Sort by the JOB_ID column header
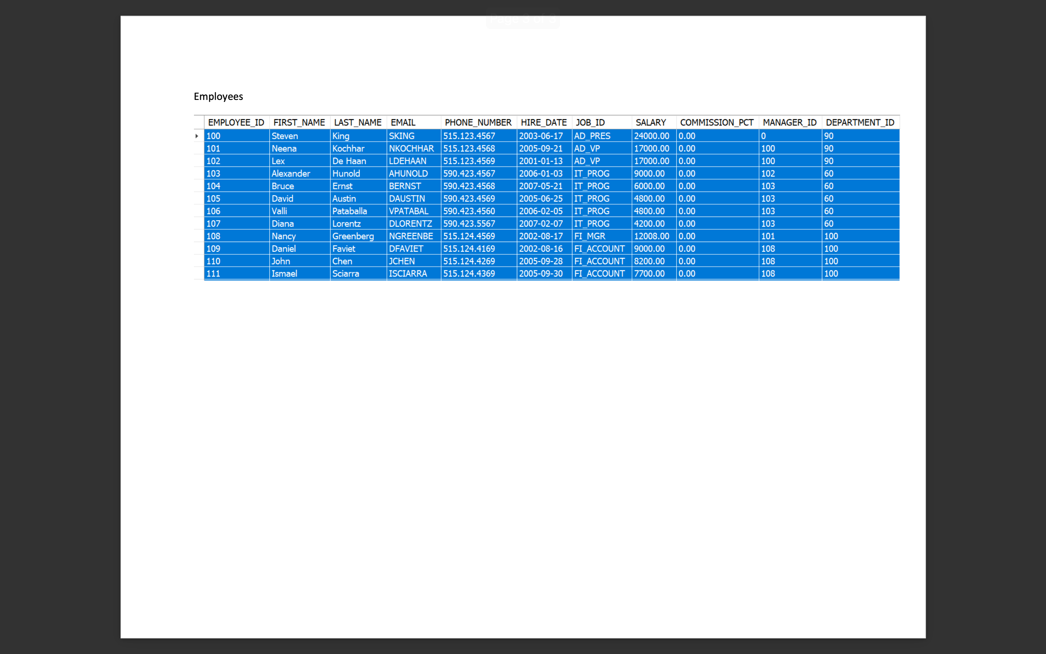 coord(591,122)
